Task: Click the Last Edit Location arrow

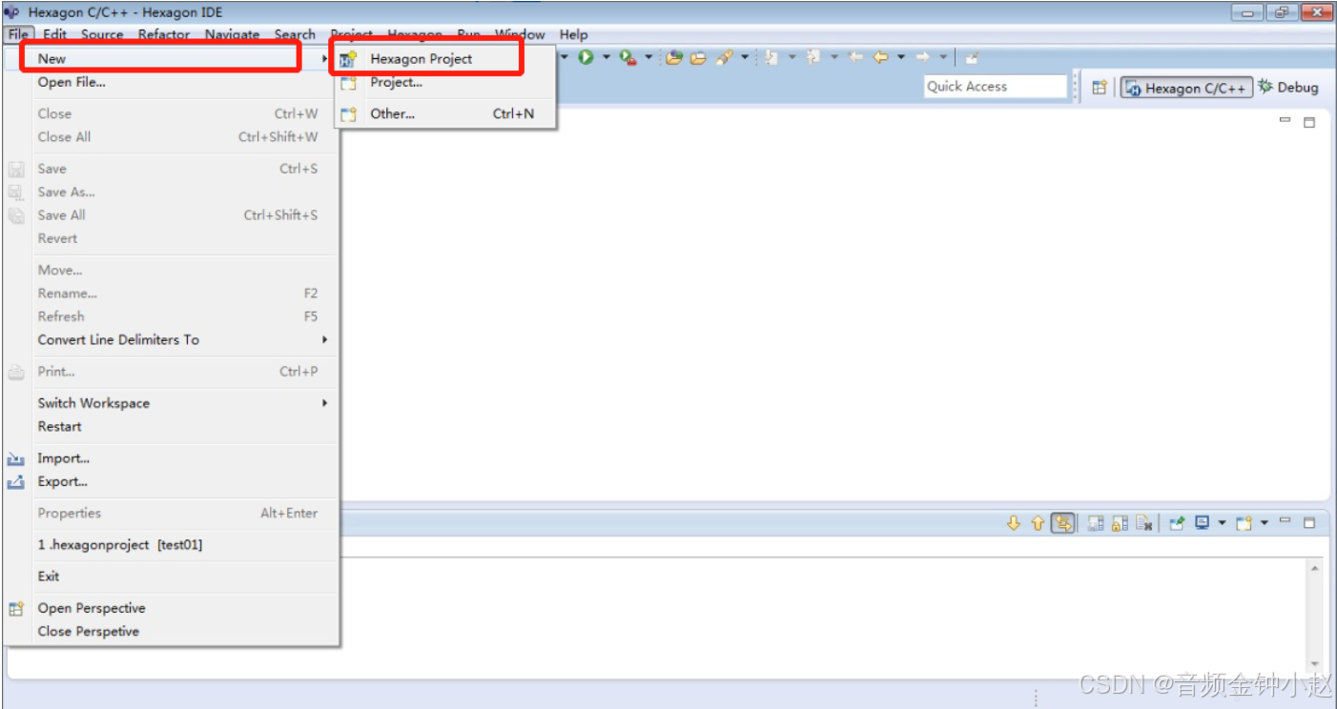Action: [x=855, y=57]
